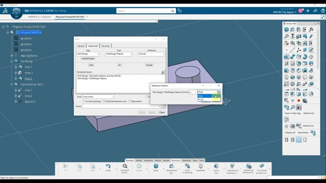Image resolution: width=326 pixels, height=183 pixels.
Task: Click the star favorite icon in Action Pad
Action: pyautogui.click(x=286, y=126)
